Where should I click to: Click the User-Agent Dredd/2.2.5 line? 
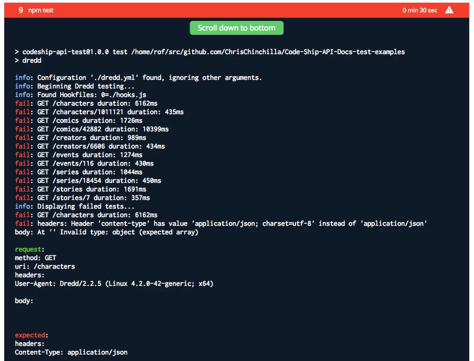114,284
